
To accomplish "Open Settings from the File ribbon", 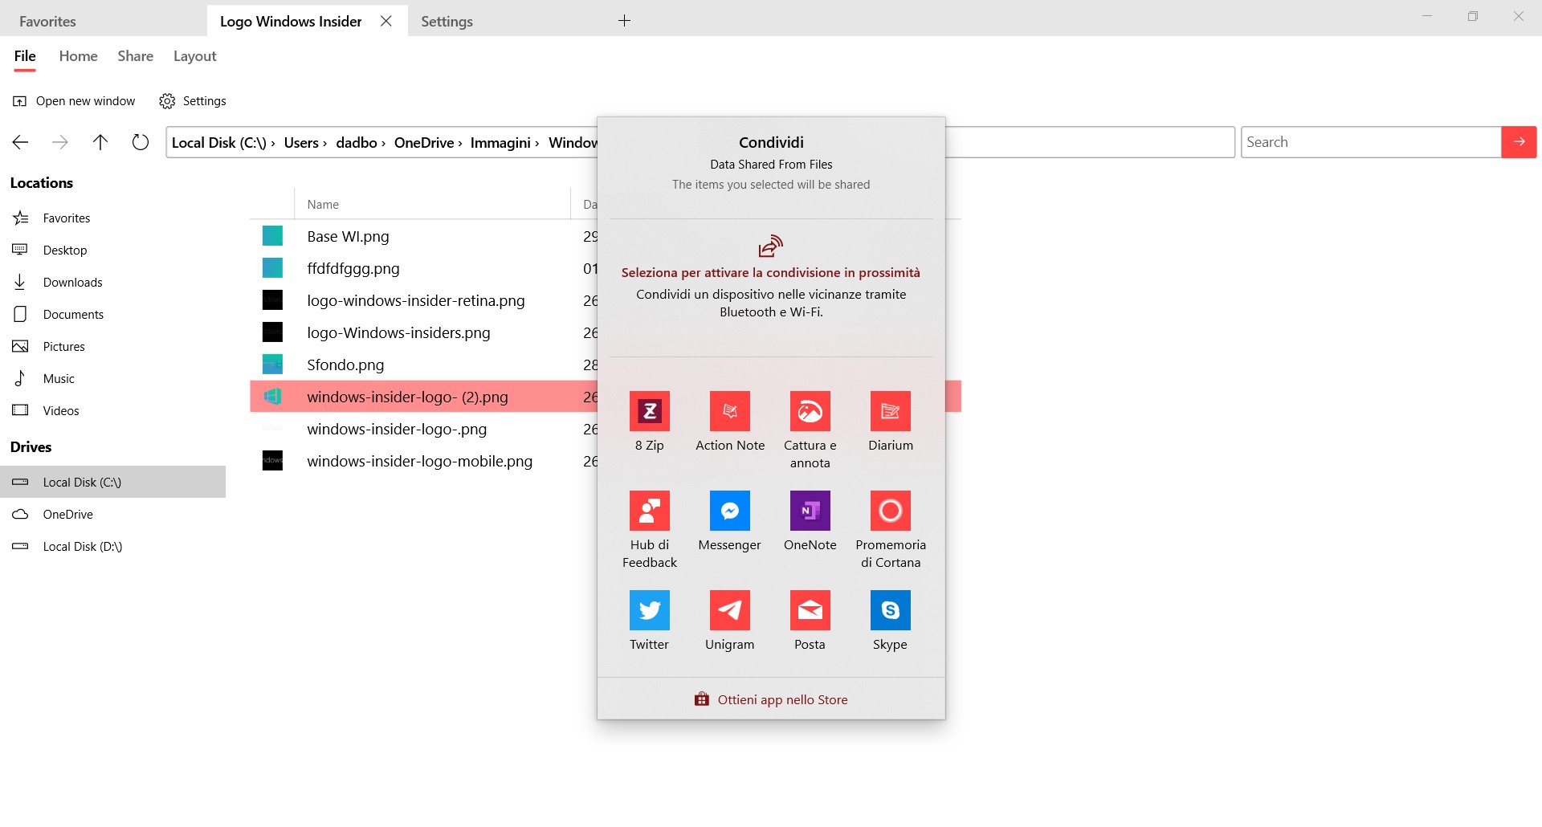I will (x=193, y=101).
